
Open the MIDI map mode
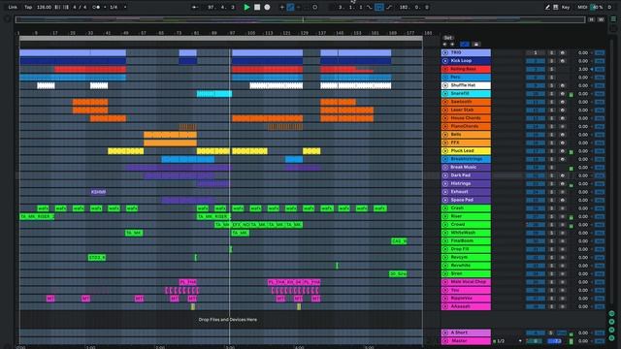tap(582, 7)
